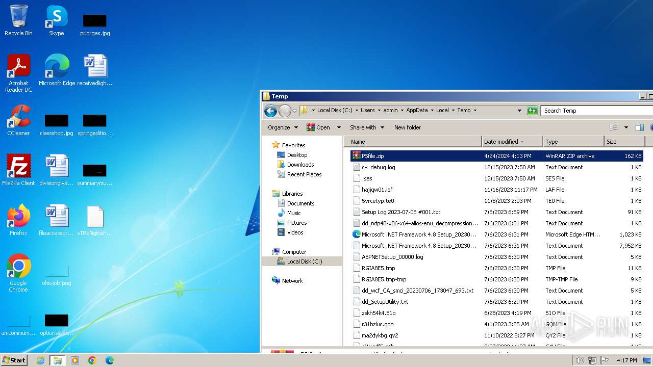
Task: Click Windows Explorer taskbar icon
Action: pos(58,360)
